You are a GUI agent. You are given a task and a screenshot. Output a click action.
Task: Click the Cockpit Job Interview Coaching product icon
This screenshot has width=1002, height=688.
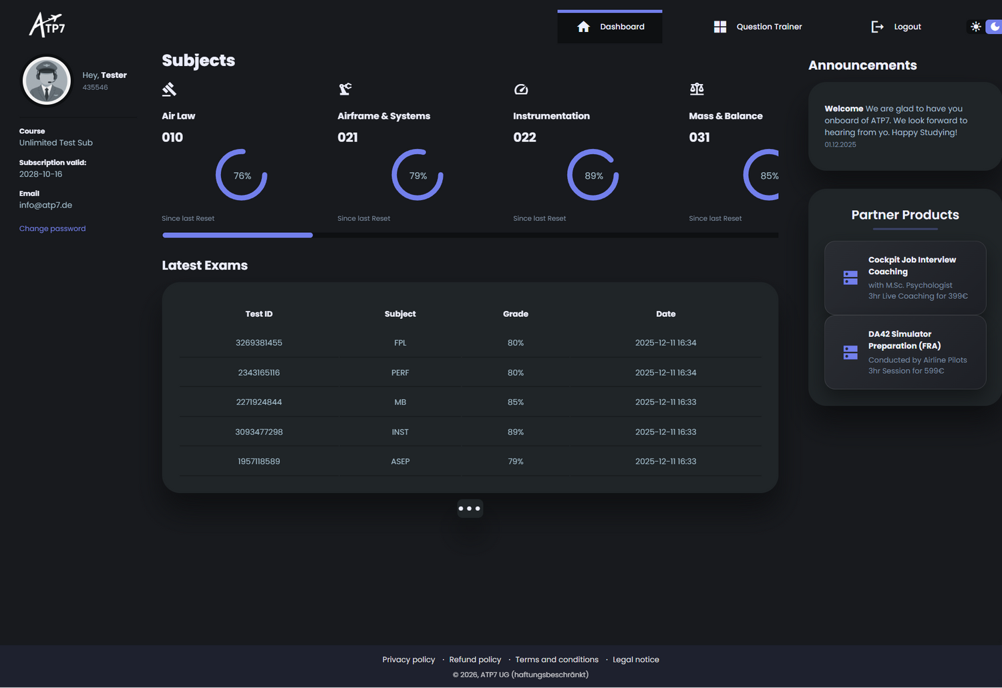click(x=850, y=277)
